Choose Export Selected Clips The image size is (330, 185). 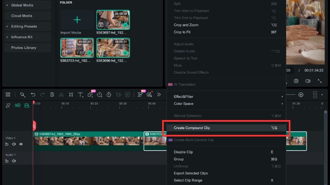pos(226,173)
